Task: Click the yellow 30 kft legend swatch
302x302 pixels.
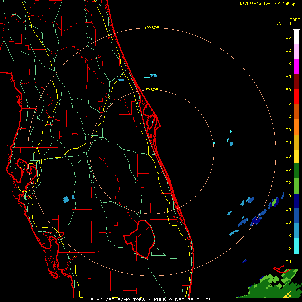Action: [x=296, y=156]
